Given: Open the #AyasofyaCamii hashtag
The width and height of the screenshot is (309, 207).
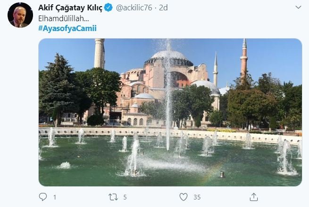Looking at the screenshot, I should pos(67,28).
